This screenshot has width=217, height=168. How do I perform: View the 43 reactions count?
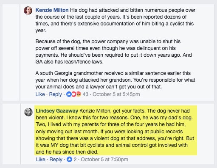tap(85, 94)
